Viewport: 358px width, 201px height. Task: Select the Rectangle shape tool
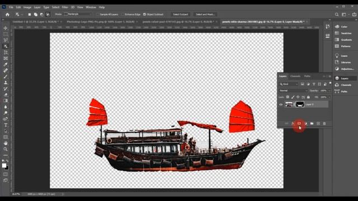point(6,137)
